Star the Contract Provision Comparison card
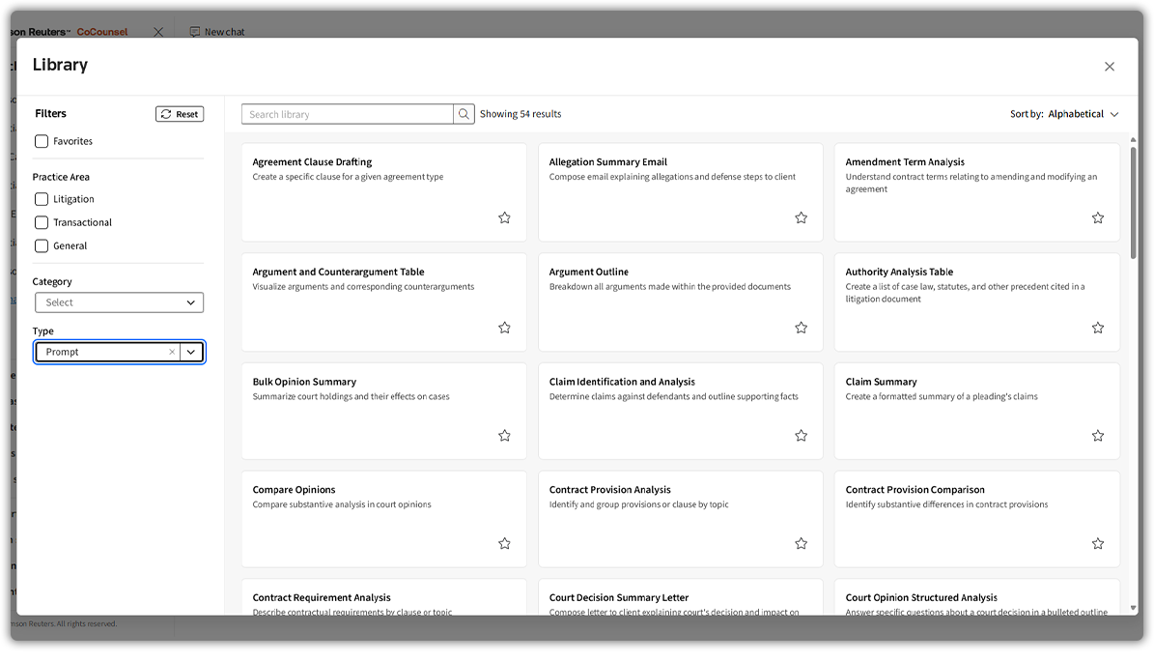 click(1097, 544)
